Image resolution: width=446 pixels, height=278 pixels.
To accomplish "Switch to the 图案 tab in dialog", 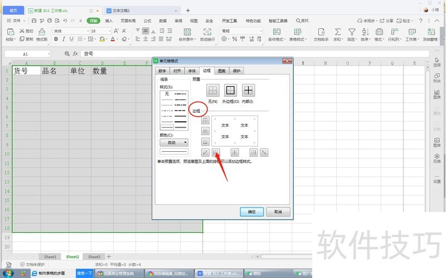I will (x=222, y=71).
